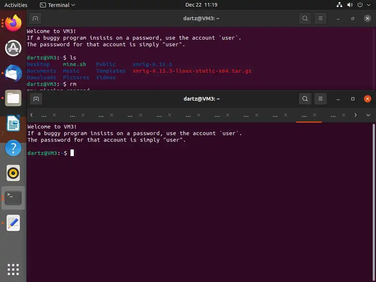
Task: Open the clock showing Dec 22 11:19
Action: [x=201, y=5]
